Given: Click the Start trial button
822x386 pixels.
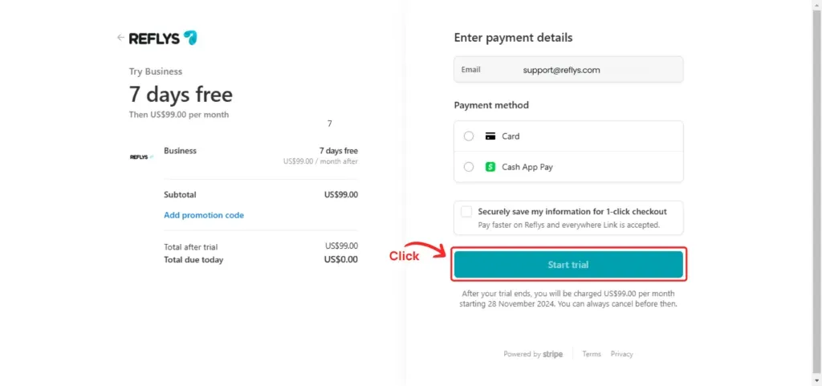Looking at the screenshot, I should (568, 265).
